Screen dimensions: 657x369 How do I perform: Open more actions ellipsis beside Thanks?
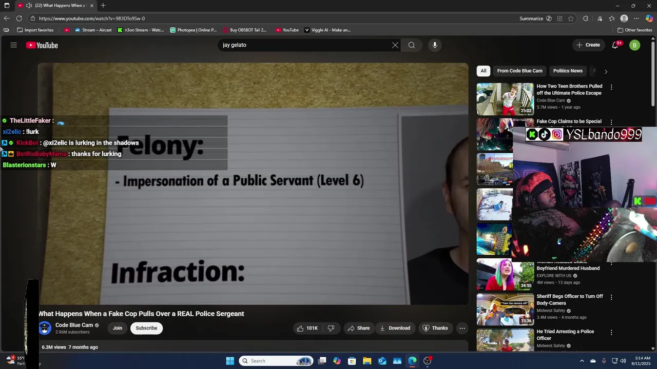pos(462,328)
